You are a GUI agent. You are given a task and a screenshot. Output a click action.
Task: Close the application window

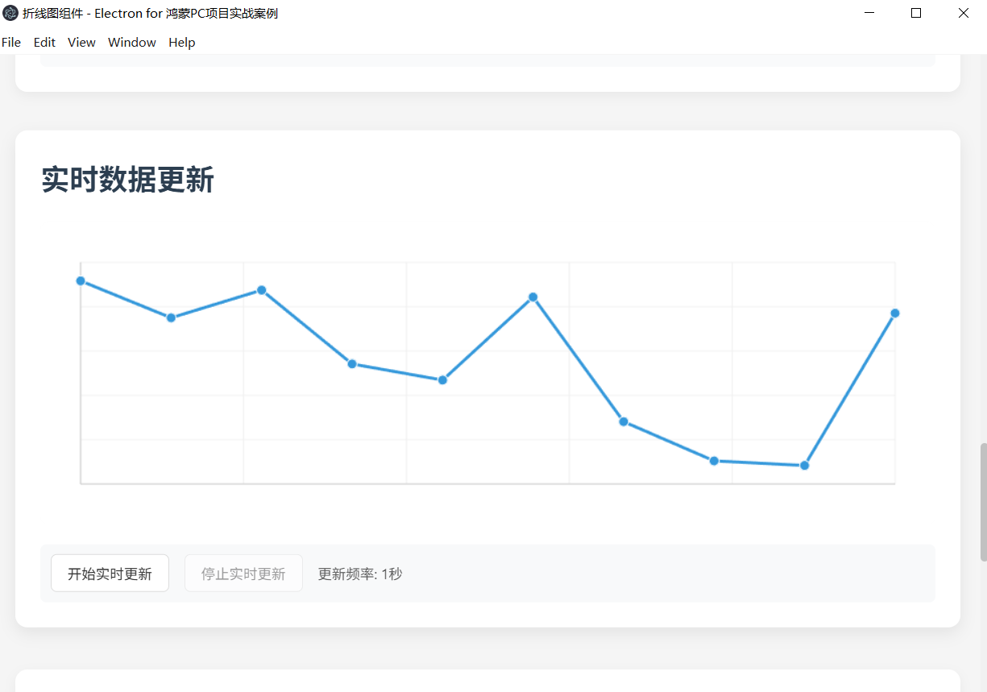point(964,13)
